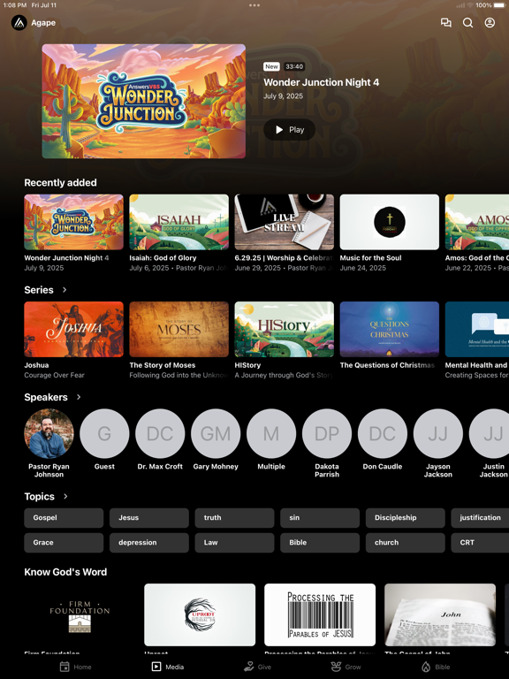
Task: Open Wonder Junction Night 4 in Recently added
Action: 73,222
